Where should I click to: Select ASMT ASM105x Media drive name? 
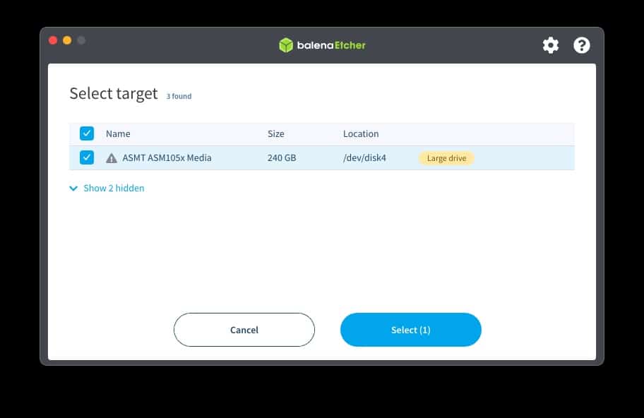[167, 157]
